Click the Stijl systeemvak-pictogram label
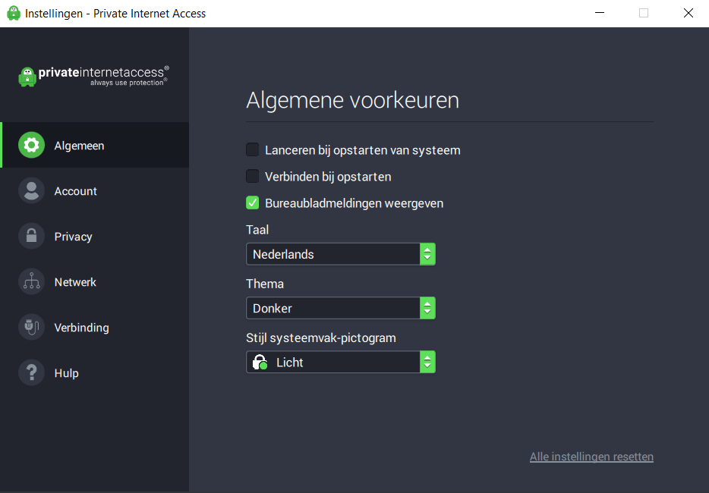 [321, 338]
